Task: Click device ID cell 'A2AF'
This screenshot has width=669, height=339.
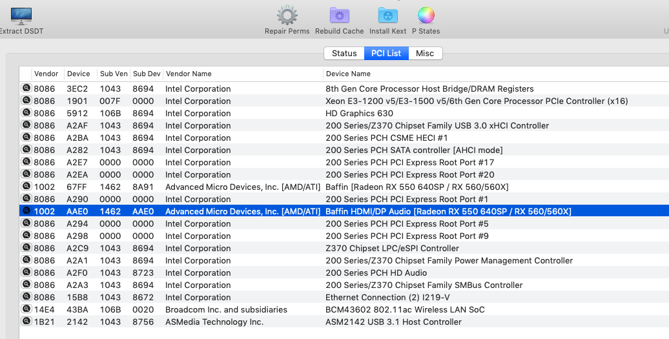Action: tap(77, 125)
